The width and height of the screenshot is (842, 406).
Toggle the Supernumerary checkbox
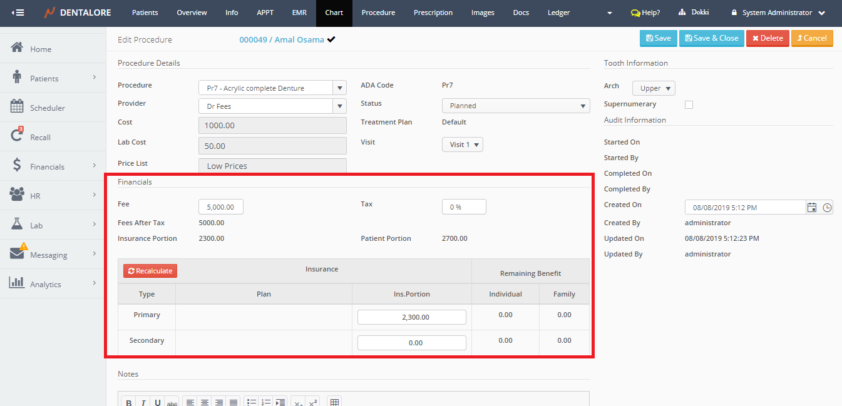[x=689, y=104]
